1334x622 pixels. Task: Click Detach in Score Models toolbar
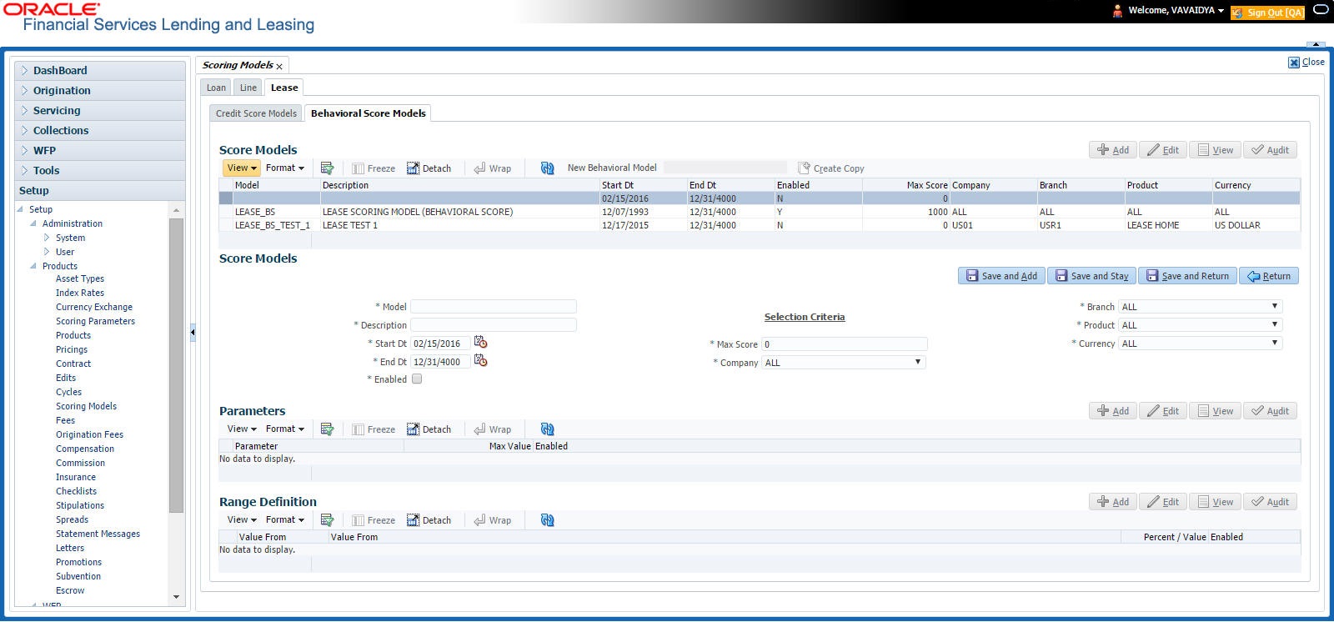tap(429, 168)
